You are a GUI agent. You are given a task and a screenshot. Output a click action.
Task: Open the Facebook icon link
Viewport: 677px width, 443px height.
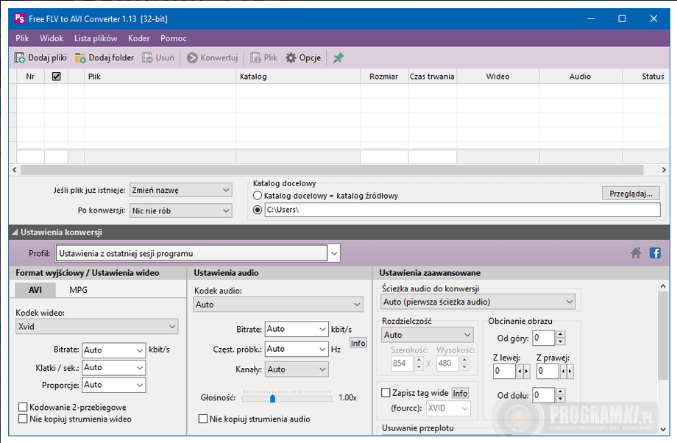click(x=655, y=253)
